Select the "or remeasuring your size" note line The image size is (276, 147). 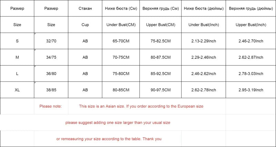point(109,139)
